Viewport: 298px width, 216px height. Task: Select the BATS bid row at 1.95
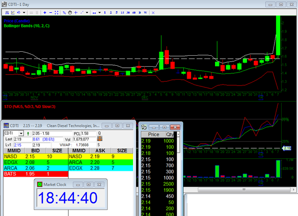click(36, 174)
